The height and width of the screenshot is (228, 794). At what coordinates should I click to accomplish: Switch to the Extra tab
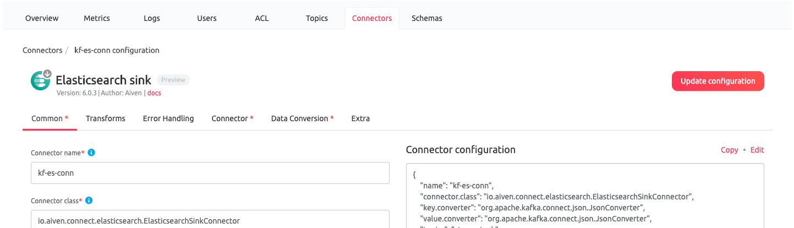click(x=360, y=118)
